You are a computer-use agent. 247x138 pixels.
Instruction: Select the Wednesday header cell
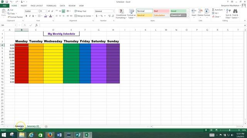click(x=53, y=41)
